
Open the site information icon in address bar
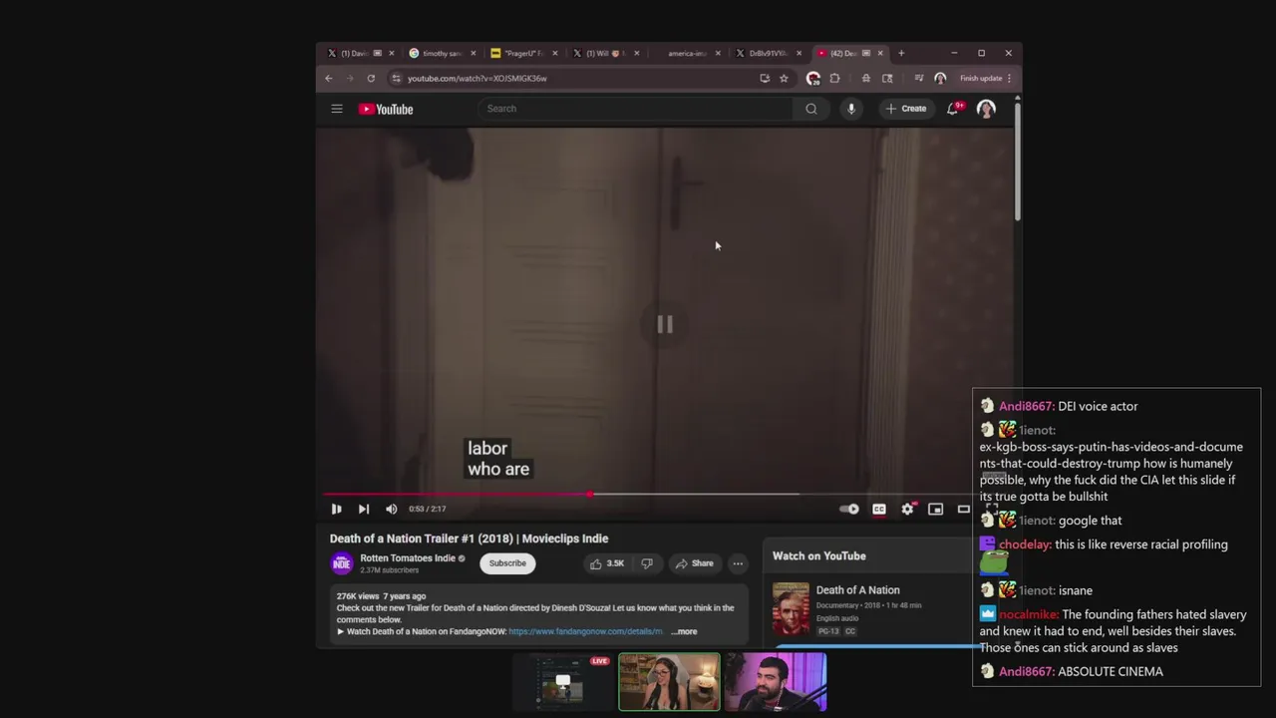[397, 78]
